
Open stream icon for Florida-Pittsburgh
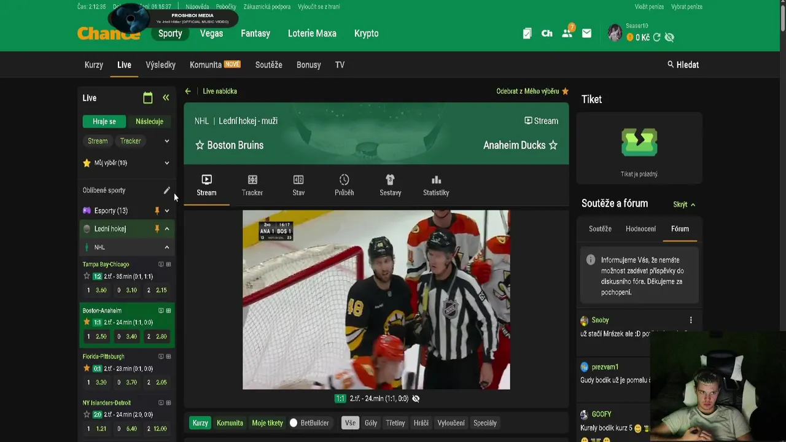click(x=161, y=357)
